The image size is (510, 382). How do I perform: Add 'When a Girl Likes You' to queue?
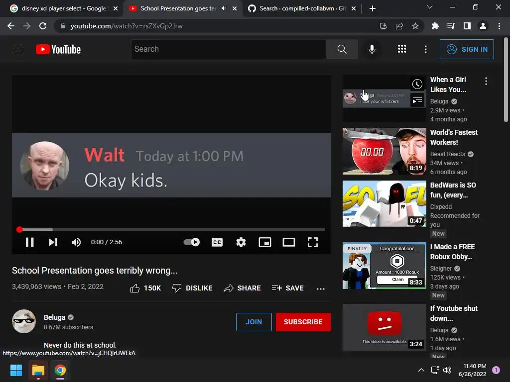(x=417, y=100)
